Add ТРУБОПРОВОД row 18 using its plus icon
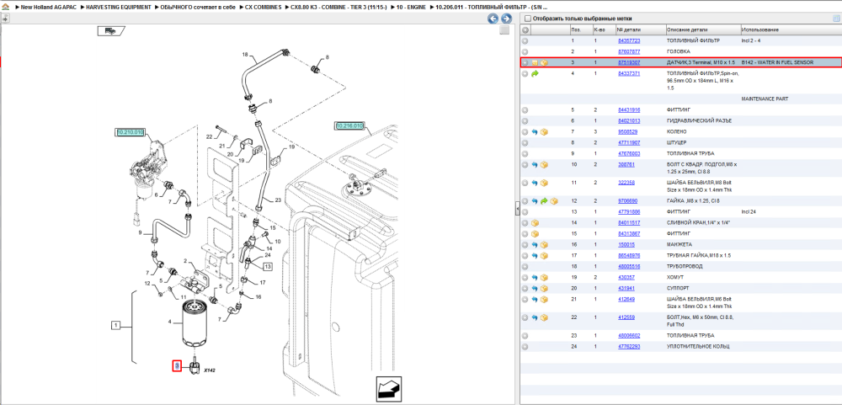Image resolution: width=842 pixels, height=405 pixels. (x=525, y=266)
